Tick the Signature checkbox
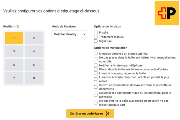The width and height of the screenshot is (180, 120). 96,41
